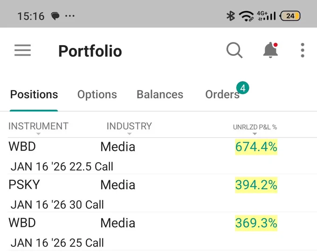
Task: Tap the Bluetooth status icon
Action: 230,16
